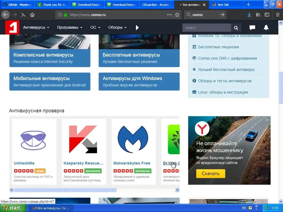Open the notifications bell icon
Viewport: 283px width, 212px height.
pyautogui.click(x=266, y=28)
